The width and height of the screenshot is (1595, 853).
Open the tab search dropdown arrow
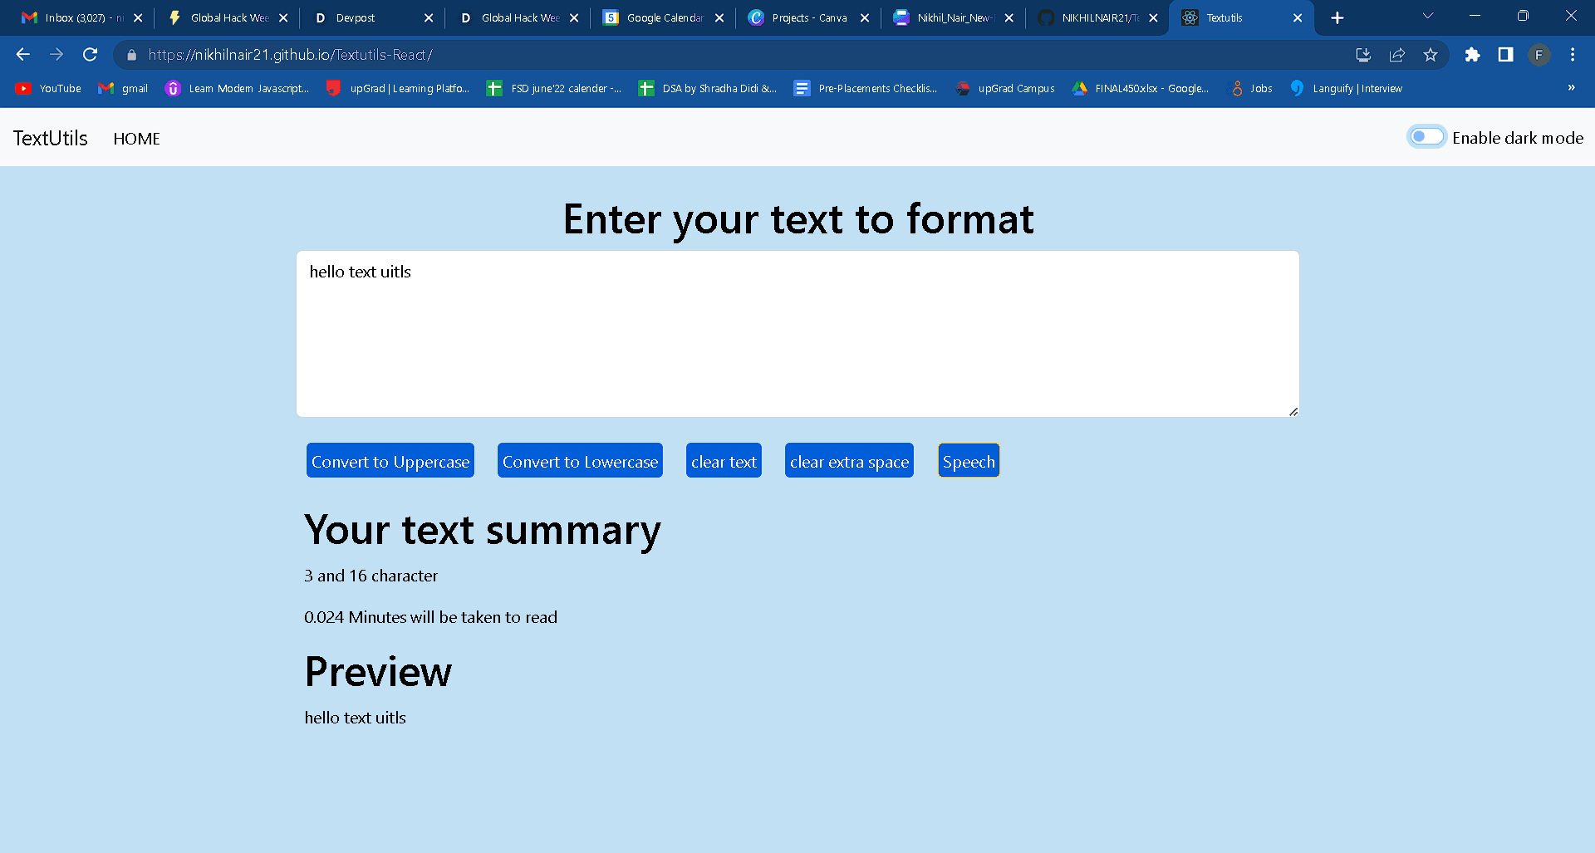(x=1427, y=16)
